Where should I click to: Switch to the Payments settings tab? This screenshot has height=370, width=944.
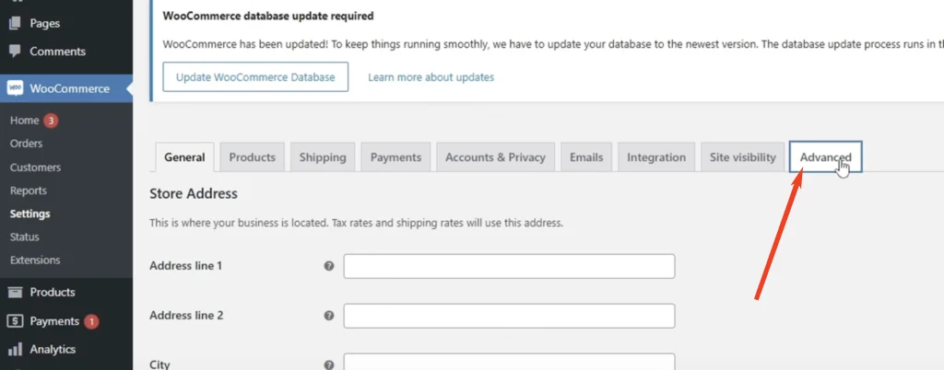395,157
